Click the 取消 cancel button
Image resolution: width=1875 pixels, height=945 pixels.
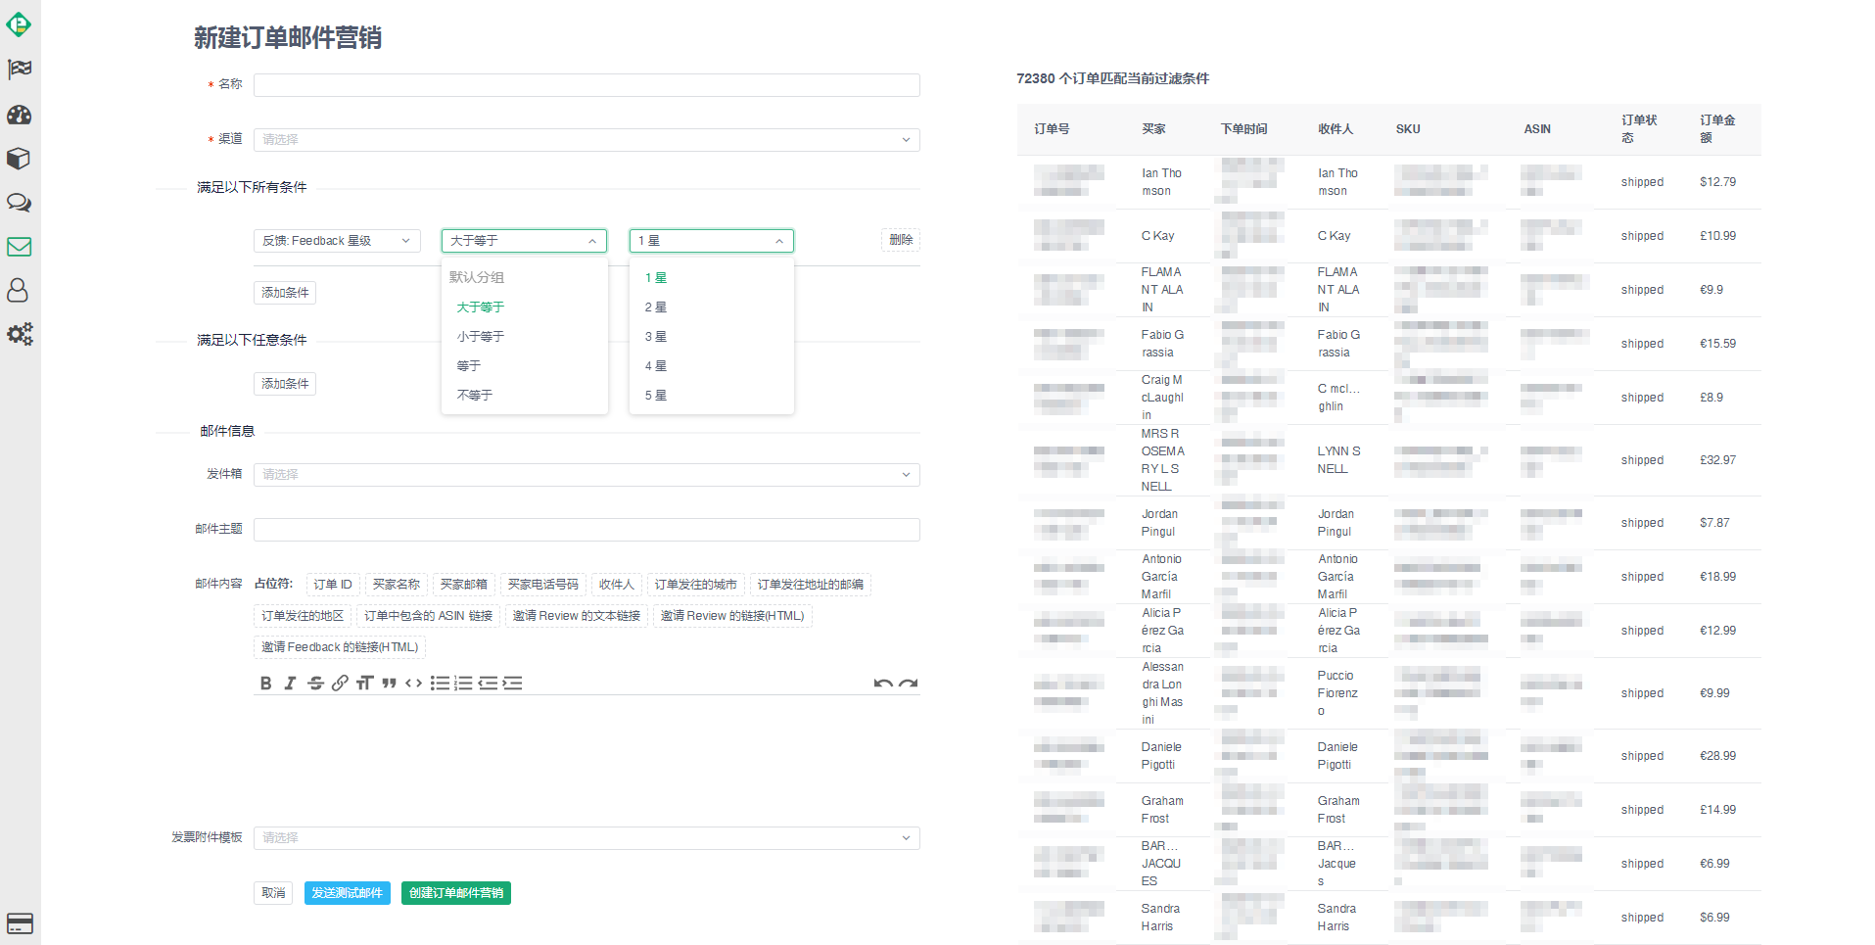pos(273,893)
